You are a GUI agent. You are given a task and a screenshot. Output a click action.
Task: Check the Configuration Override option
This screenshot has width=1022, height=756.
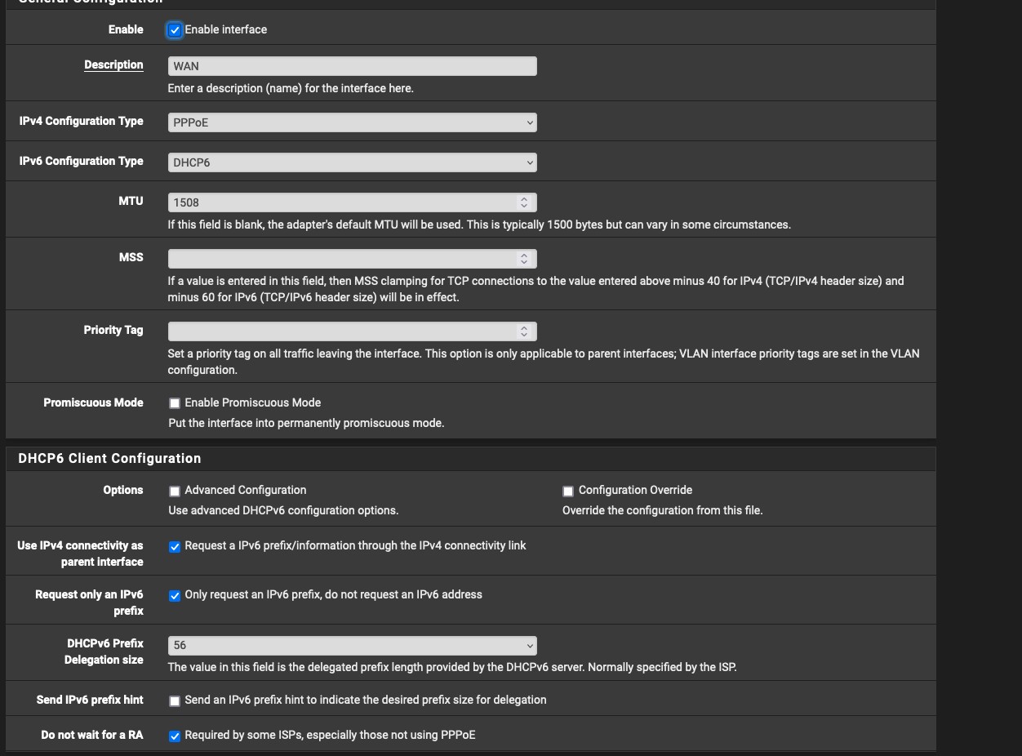568,491
